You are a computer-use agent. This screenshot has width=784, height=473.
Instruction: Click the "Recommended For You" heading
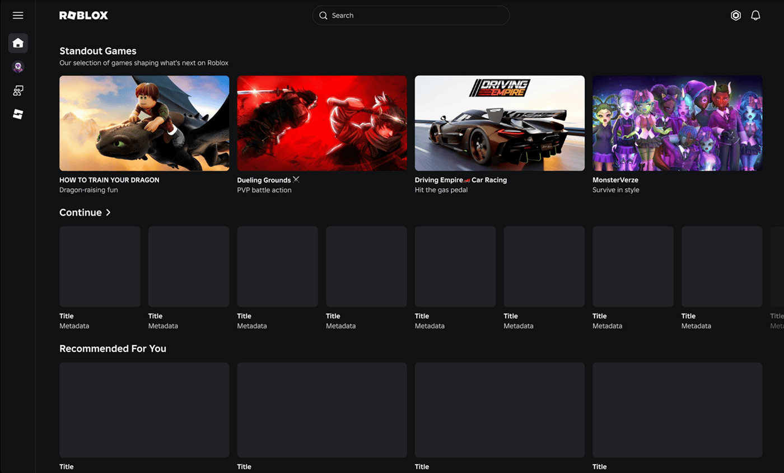[113, 349]
